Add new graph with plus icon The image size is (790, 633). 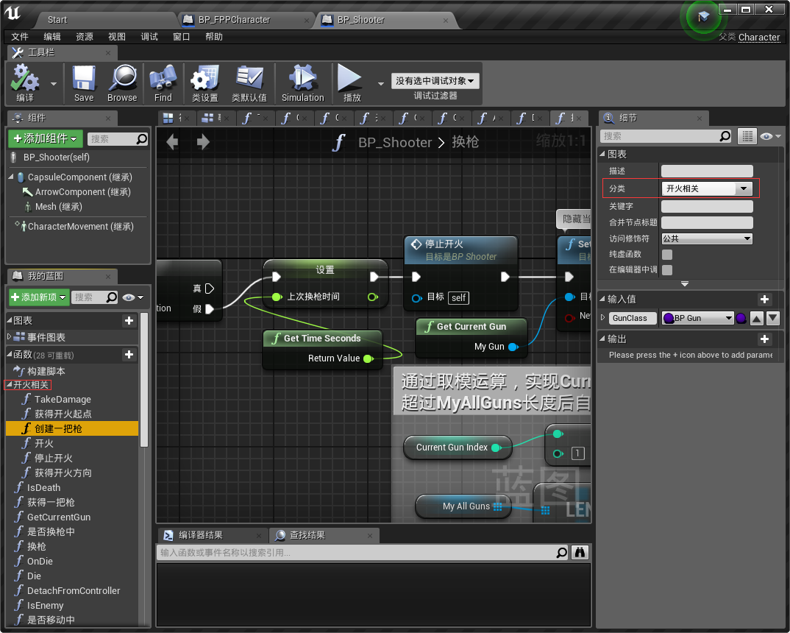pyautogui.click(x=129, y=320)
